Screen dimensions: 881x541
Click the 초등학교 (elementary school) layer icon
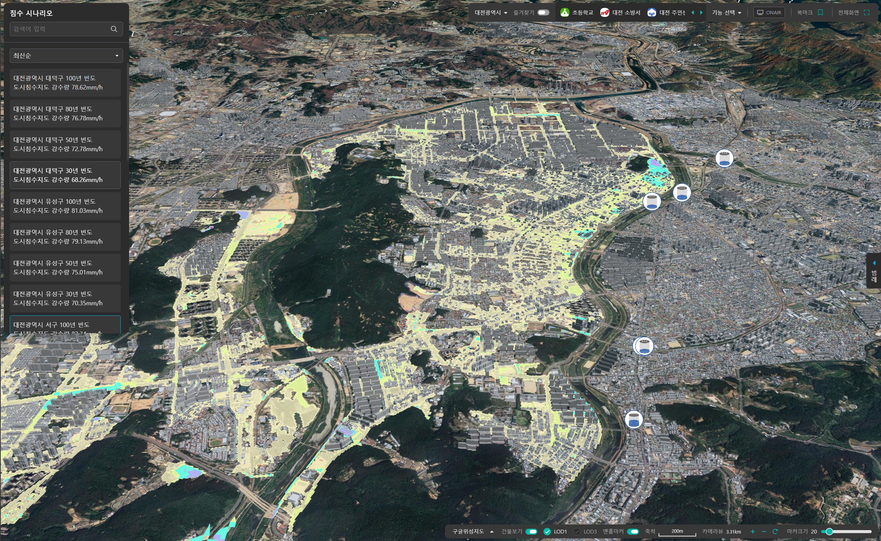(x=565, y=12)
